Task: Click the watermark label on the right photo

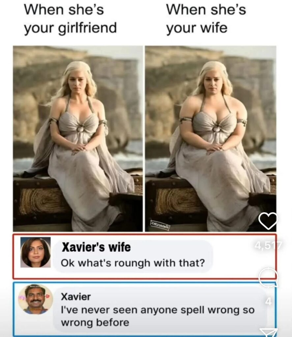Action: click(160, 227)
